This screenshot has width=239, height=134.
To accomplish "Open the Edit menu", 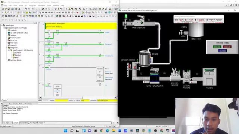I will (x=10, y=6).
